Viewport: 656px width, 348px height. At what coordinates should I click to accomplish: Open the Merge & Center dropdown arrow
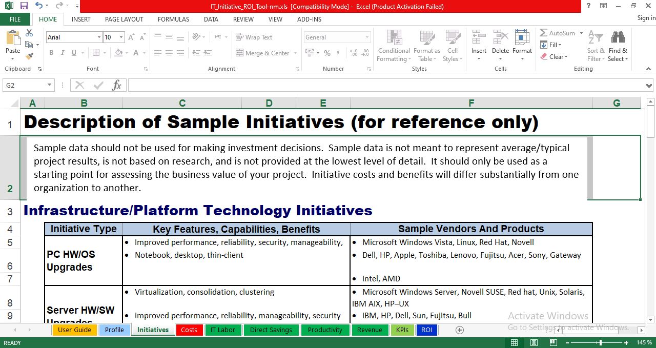pos(295,53)
